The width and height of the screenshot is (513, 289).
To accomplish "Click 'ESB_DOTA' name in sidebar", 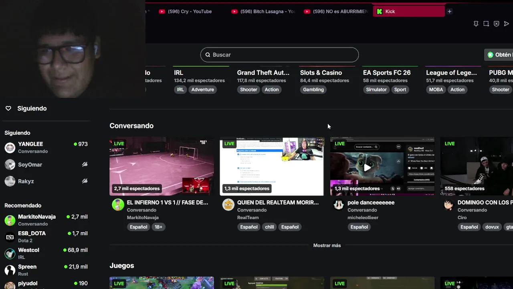I will click(x=32, y=233).
